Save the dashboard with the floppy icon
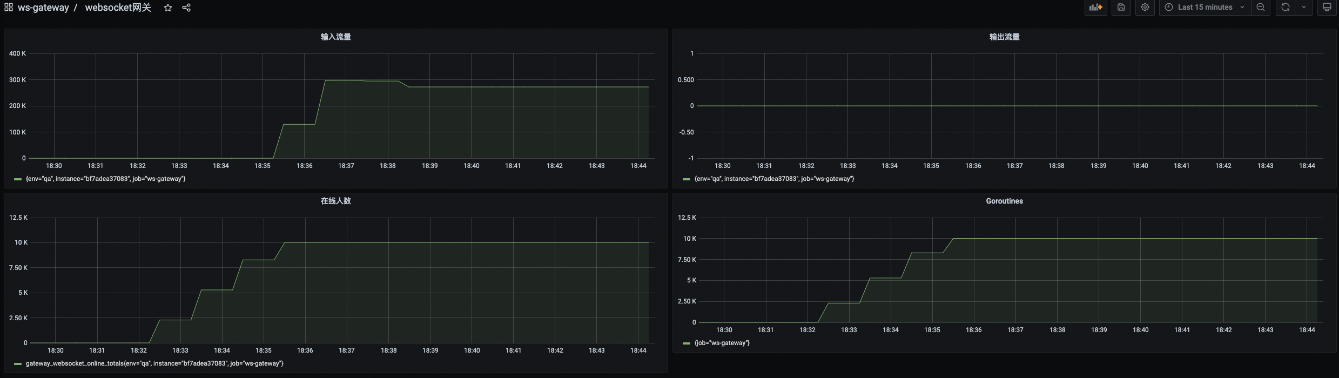 (x=1121, y=7)
